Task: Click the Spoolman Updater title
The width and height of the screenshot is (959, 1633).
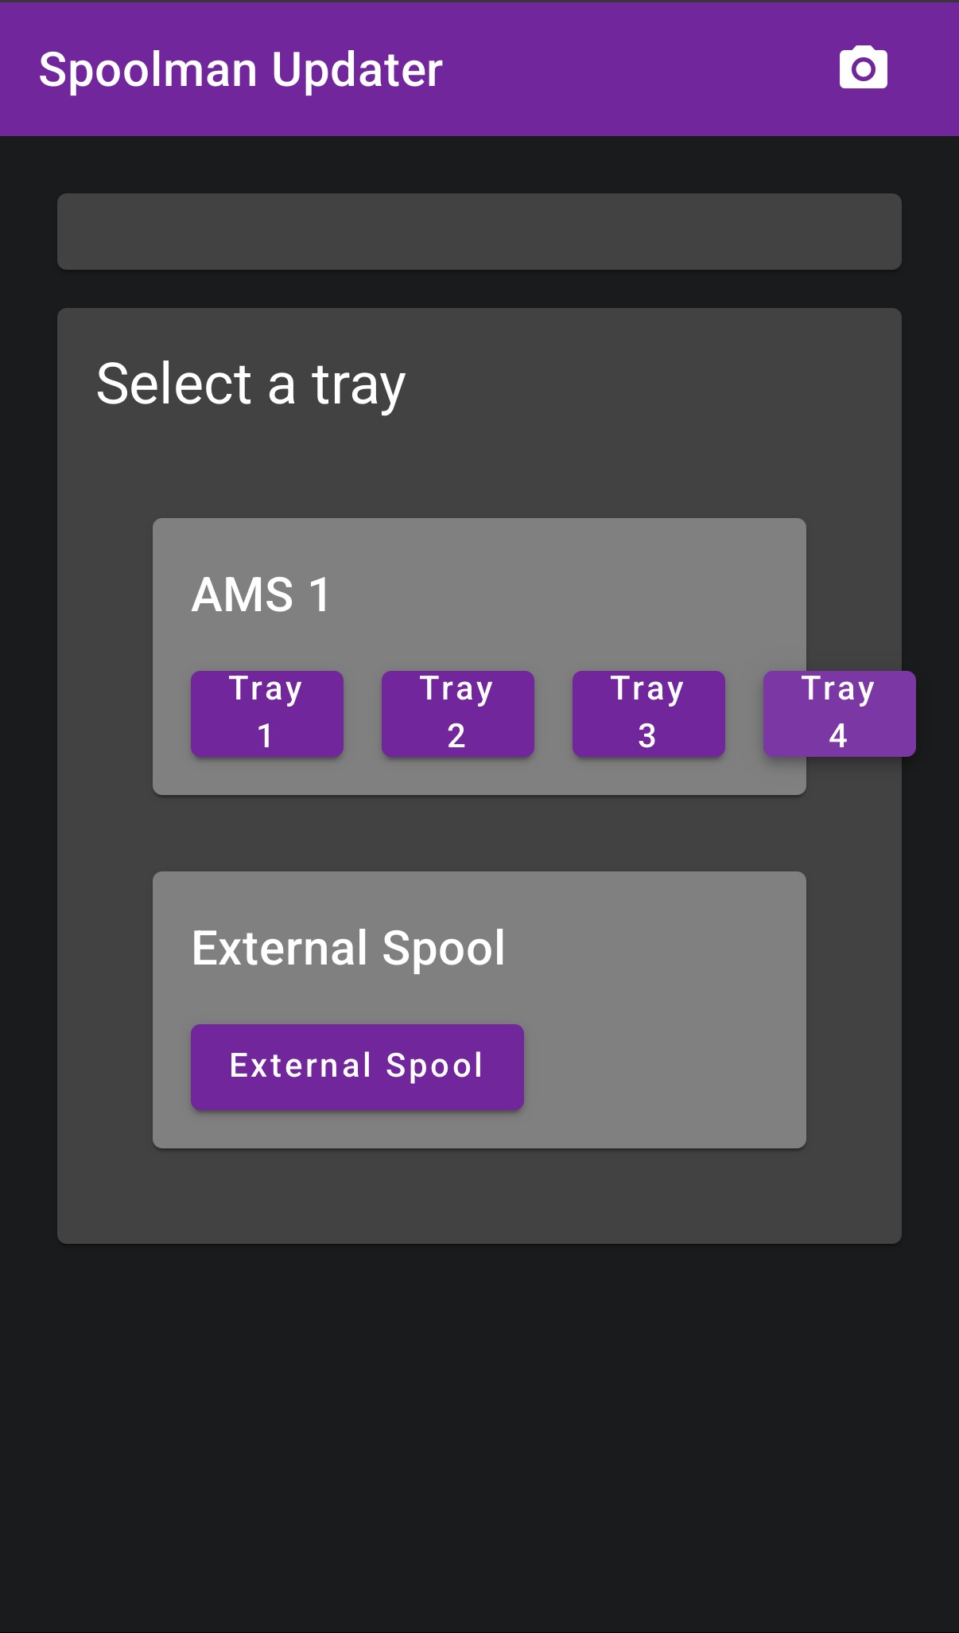Action: click(x=240, y=70)
